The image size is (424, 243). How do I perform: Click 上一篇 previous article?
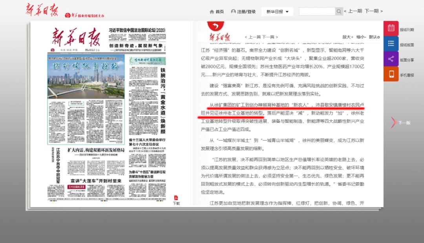(252, 37)
